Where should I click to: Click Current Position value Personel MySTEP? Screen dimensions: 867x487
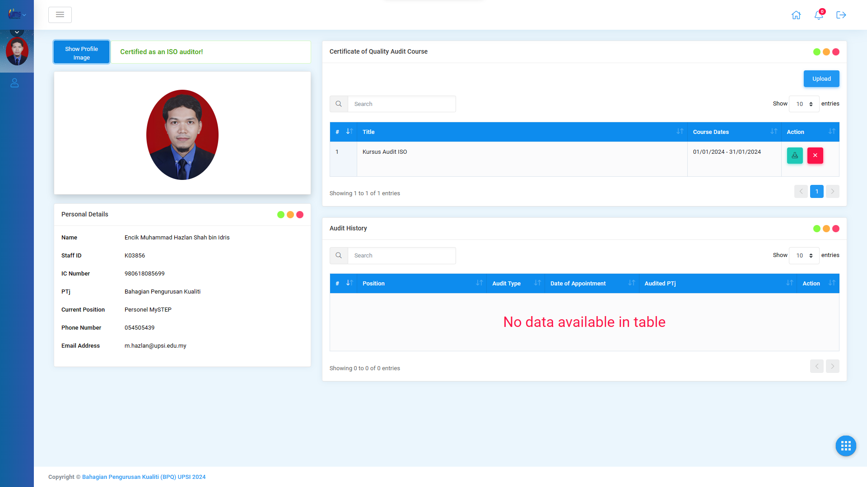pyautogui.click(x=148, y=310)
